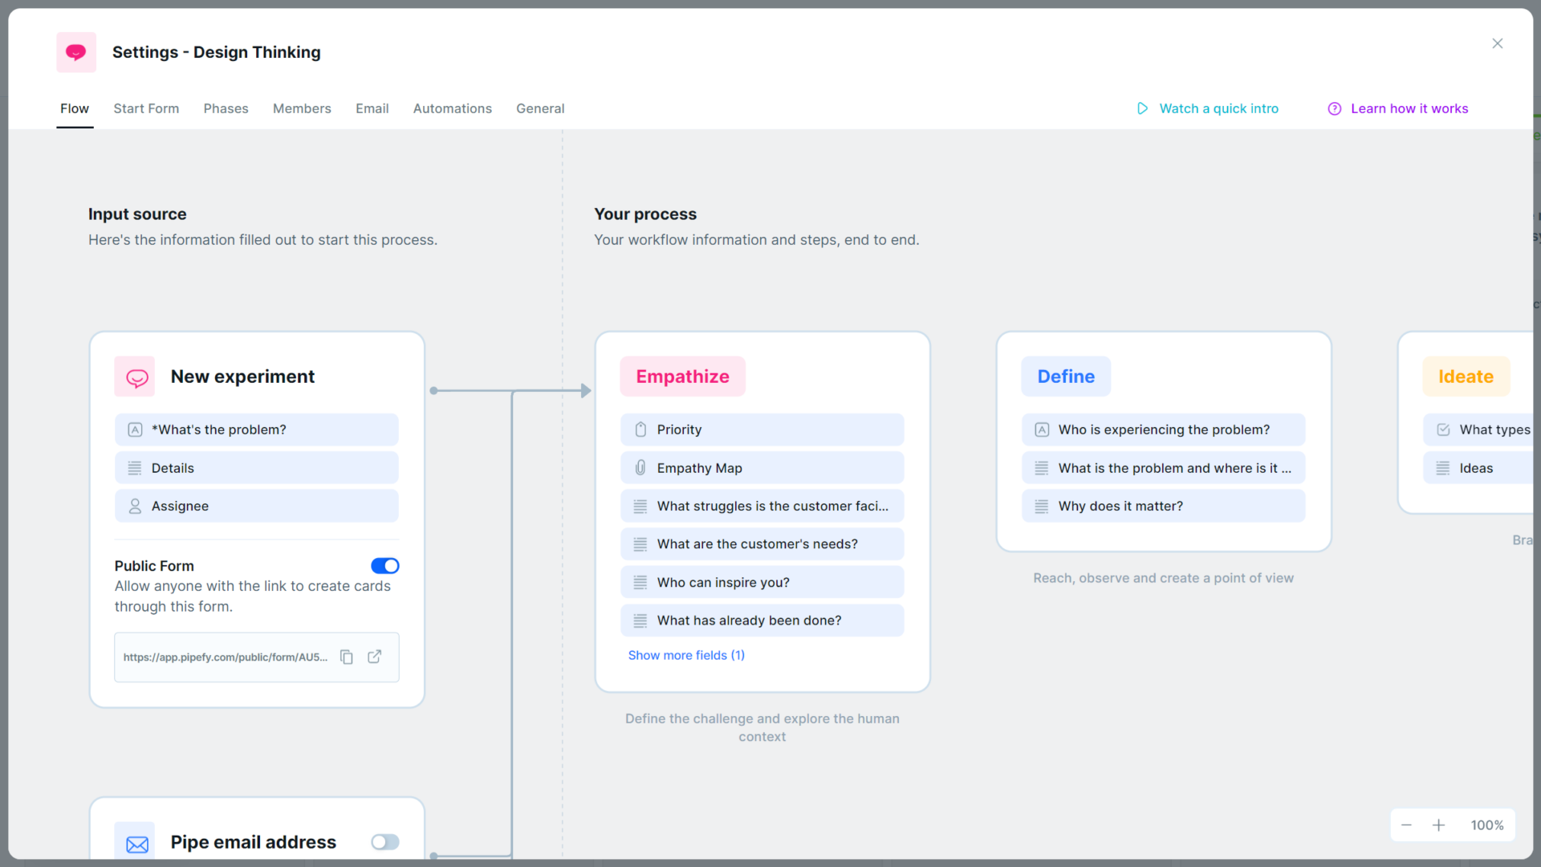Click the Watch a quick intro link
The width and height of the screenshot is (1541, 867).
tap(1219, 108)
